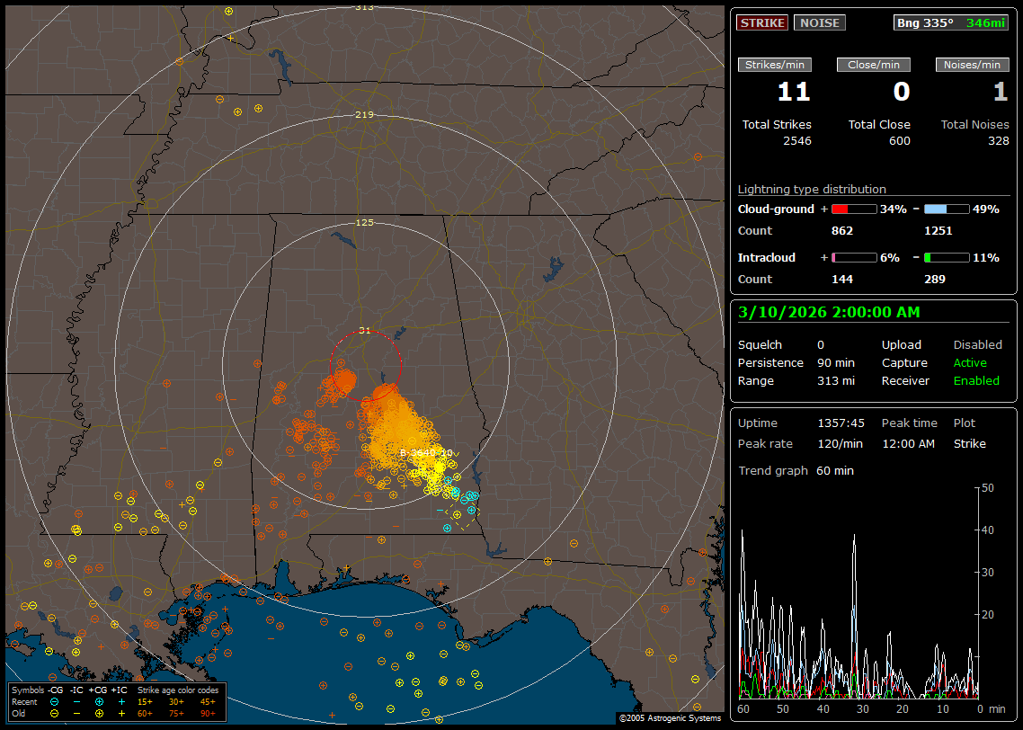Click the Strikes/min label button

click(x=775, y=65)
